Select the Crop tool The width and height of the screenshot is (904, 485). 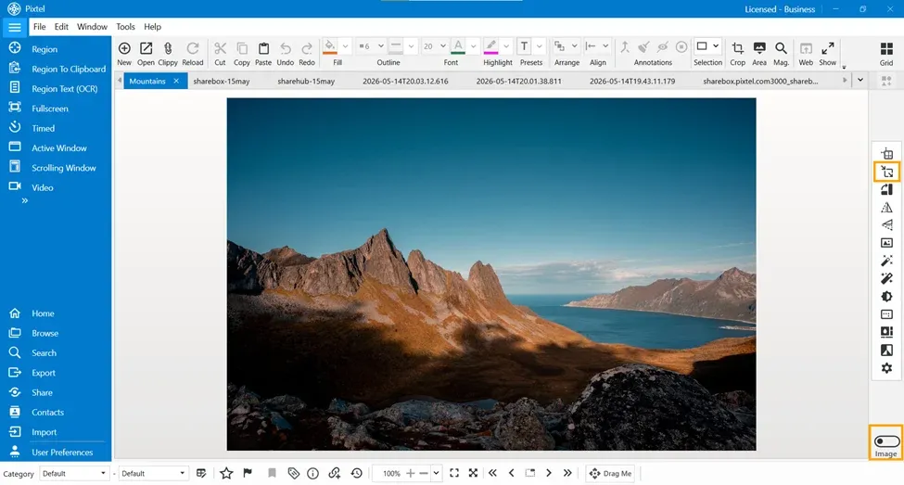click(737, 48)
